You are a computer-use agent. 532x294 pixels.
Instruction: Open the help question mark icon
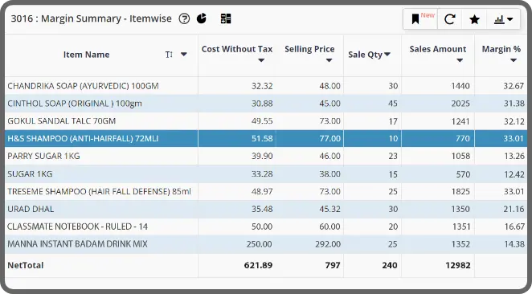184,18
